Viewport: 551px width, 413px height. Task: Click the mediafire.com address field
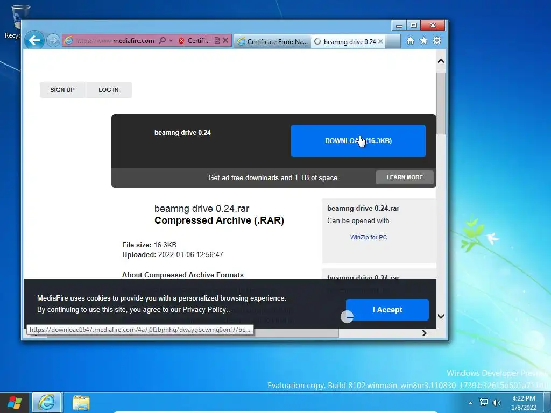pos(115,41)
